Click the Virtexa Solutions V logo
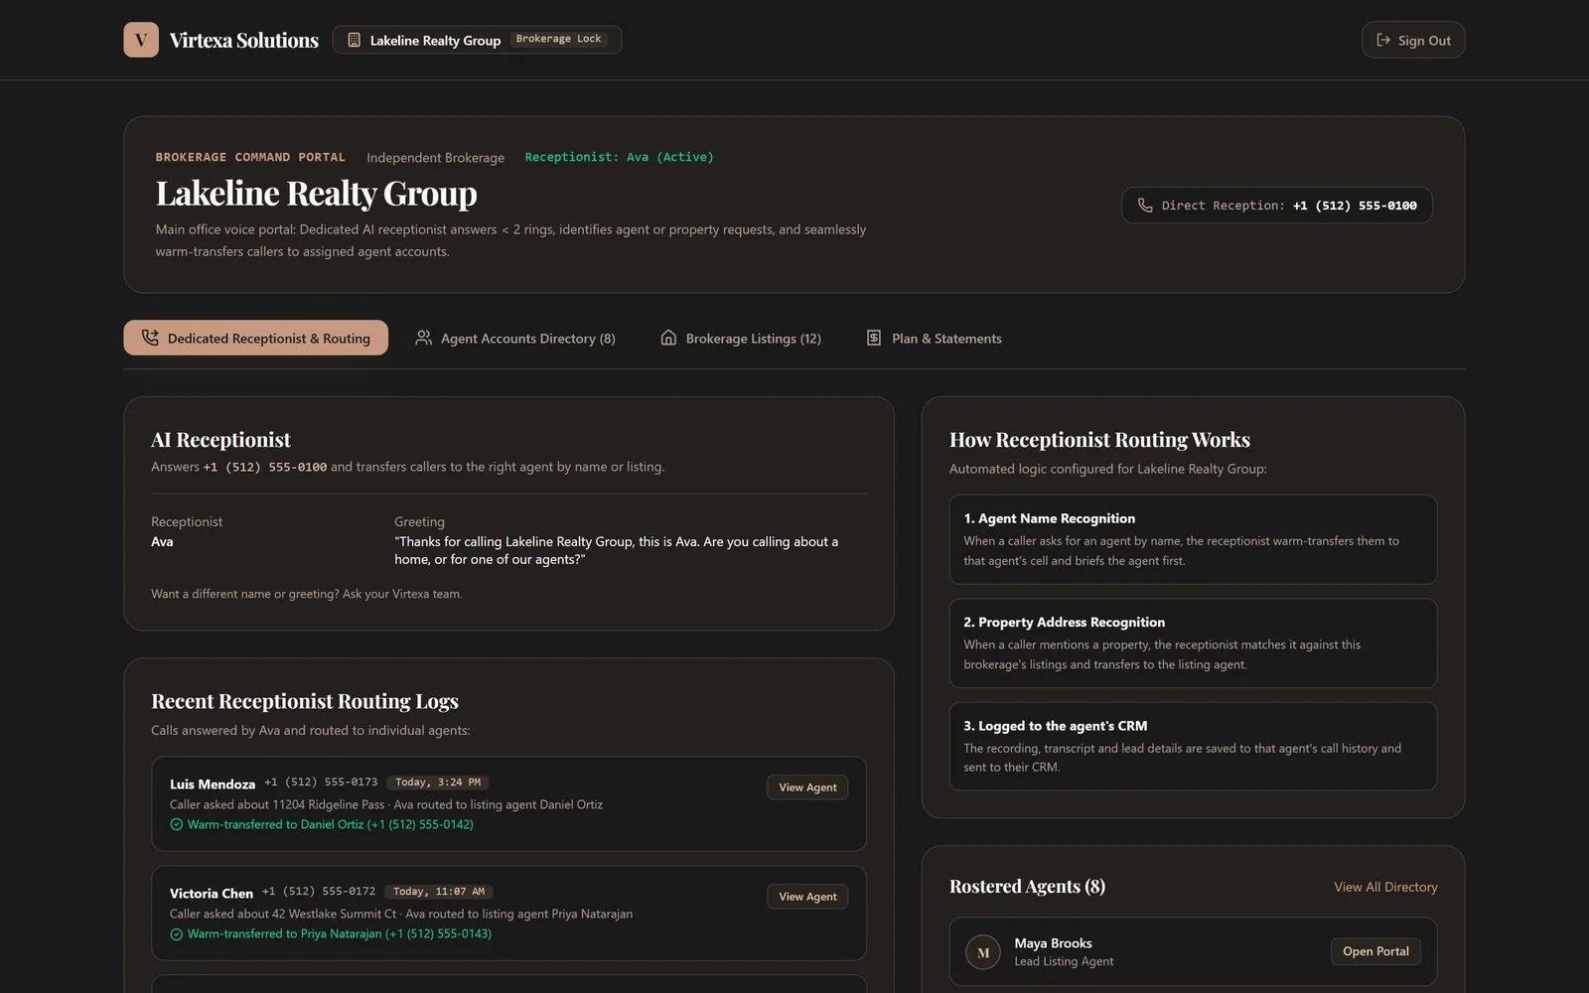Image resolution: width=1589 pixels, height=993 pixels. [x=141, y=40]
